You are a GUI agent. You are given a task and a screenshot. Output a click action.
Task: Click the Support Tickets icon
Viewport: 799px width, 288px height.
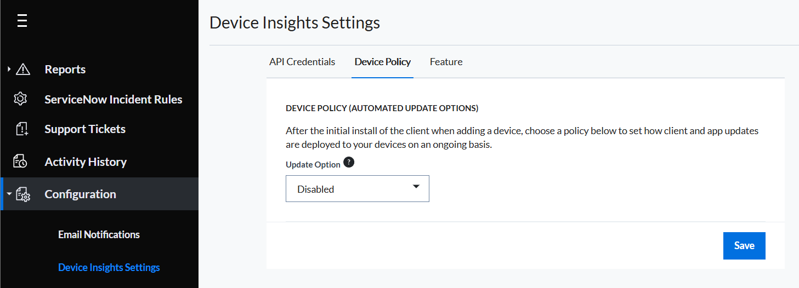pyautogui.click(x=21, y=129)
